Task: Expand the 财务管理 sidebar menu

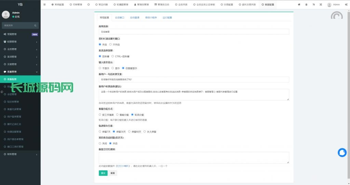Action: [20, 154]
